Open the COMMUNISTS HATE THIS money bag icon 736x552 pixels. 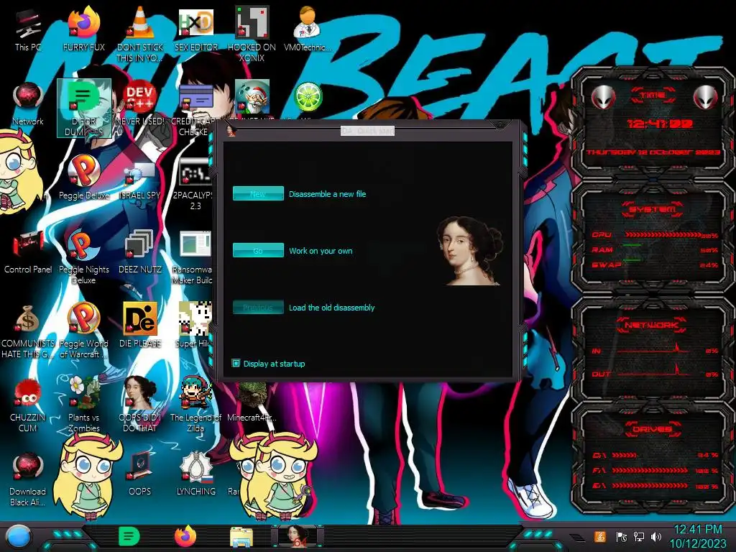pos(28,331)
